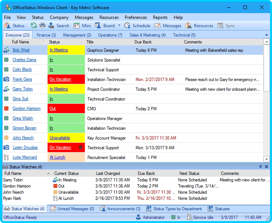Switch to the Finance (3) tab
The image size is (272, 223).
coord(46,35)
